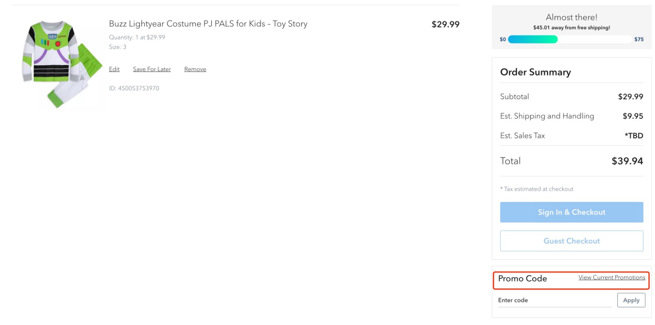This screenshot has height=325, width=655.
Task: Click View Current Promotions
Action: tap(611, 277)
